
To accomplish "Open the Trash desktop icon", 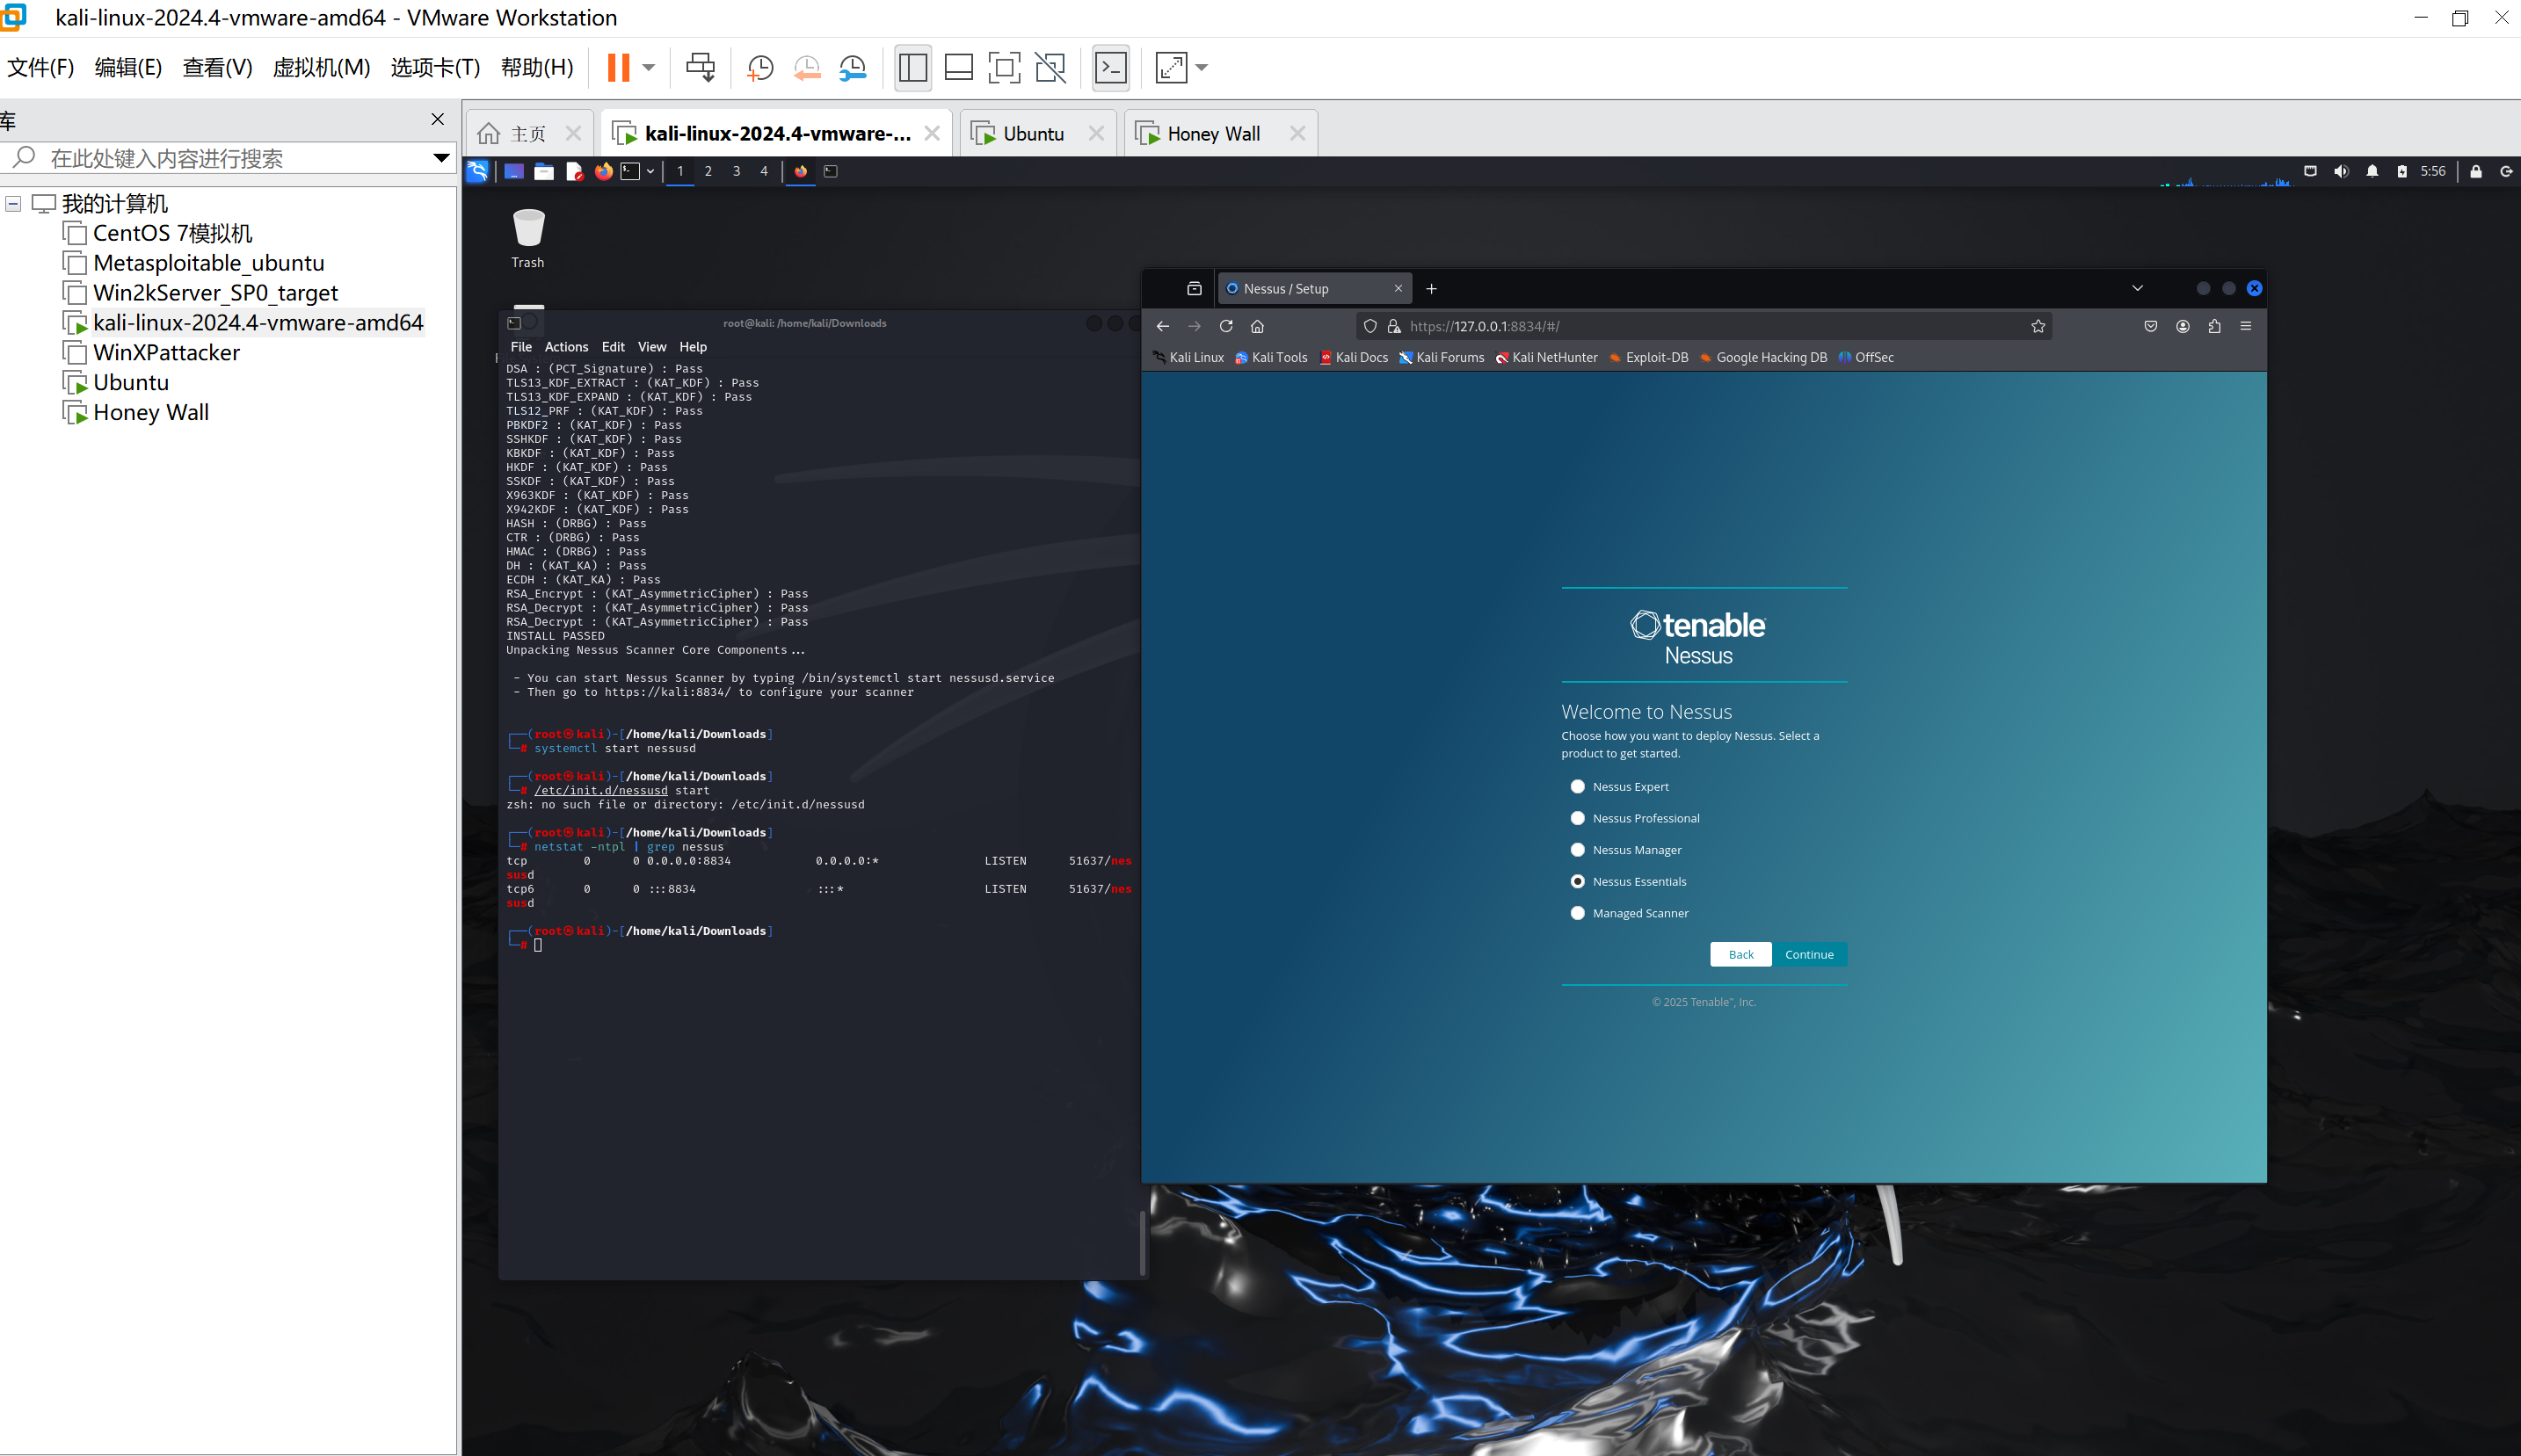I will [x=528, y=238].
